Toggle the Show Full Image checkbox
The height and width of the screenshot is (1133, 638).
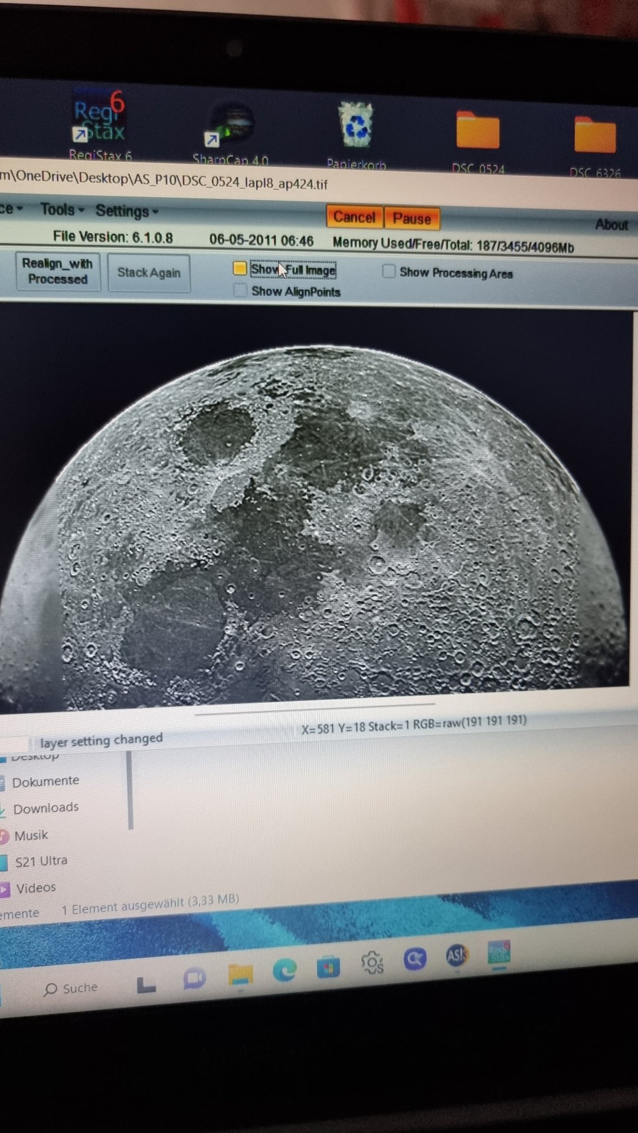tap(240, 269)
